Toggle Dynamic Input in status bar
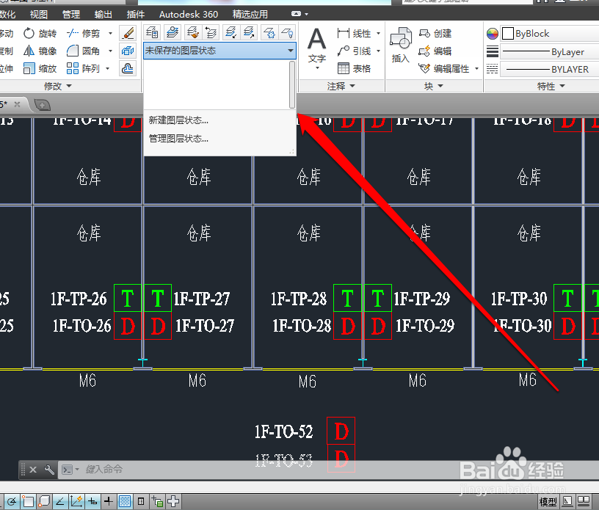This screenshot has width=599, height=510. point(92,502)
